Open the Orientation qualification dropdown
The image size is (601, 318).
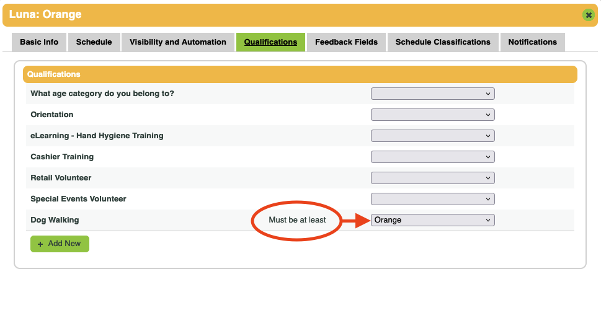click(432, 115)
